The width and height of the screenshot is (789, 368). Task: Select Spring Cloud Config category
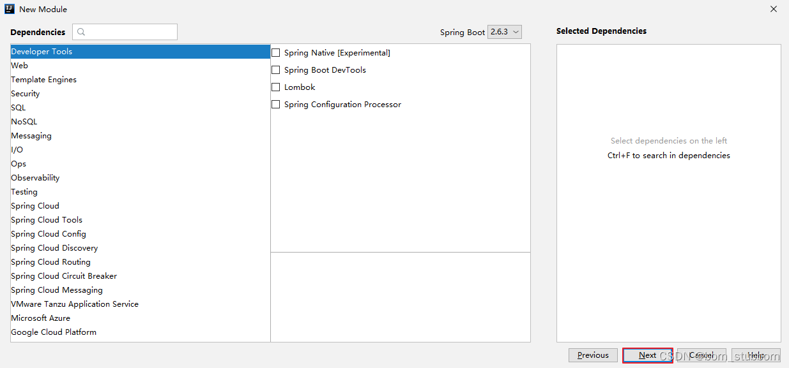pyautogui.click(x=141, y=234)
